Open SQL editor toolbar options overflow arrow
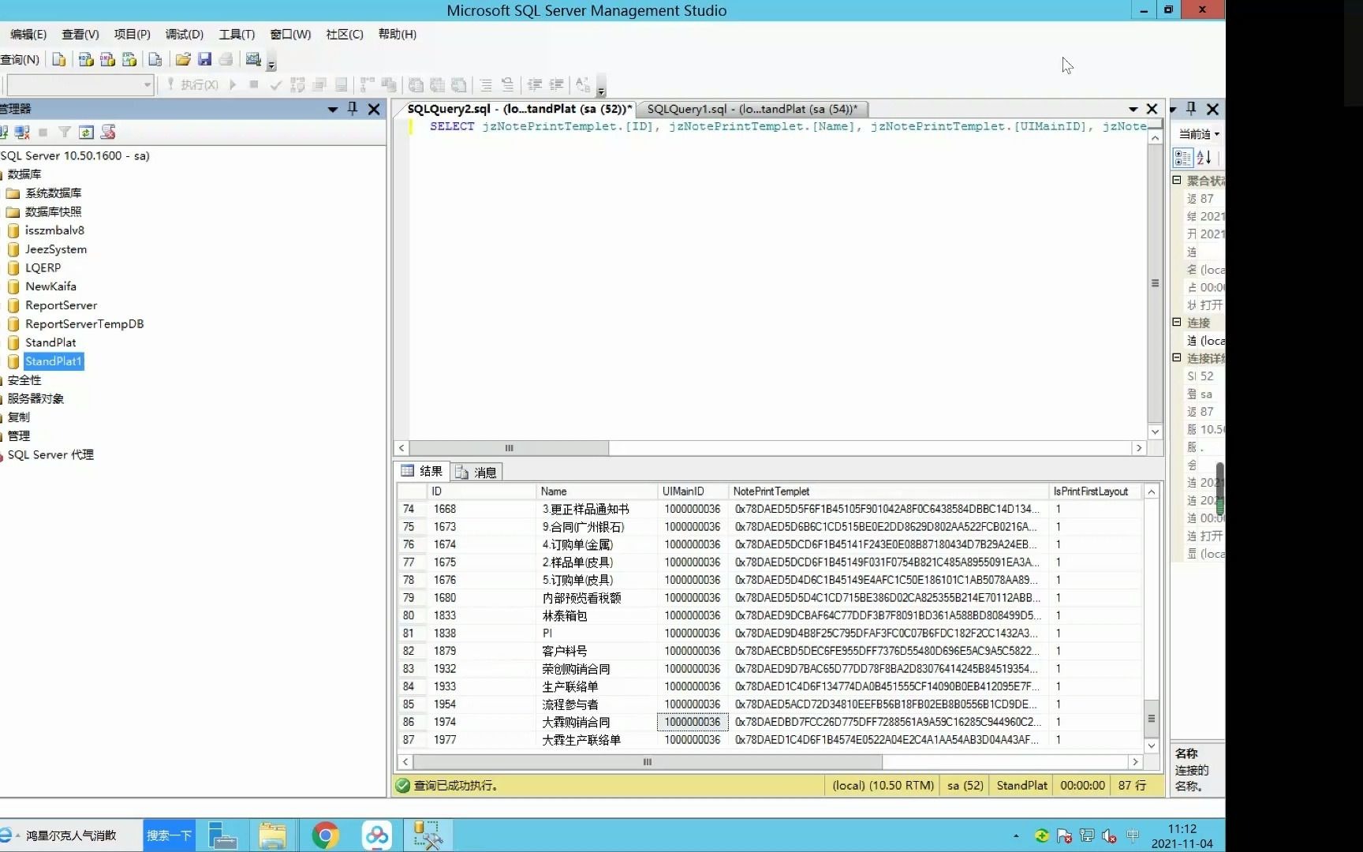 [x=601, y=89]
